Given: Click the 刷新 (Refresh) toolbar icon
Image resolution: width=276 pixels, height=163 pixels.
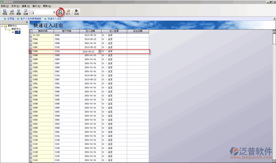Looking at the screenshot, I should pos(19,12).
